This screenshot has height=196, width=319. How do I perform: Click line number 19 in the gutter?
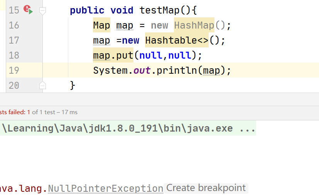point(14,71)
